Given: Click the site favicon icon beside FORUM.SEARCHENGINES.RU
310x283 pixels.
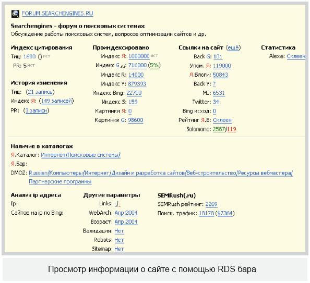Looking at the screenshot, I should [15, 14].
